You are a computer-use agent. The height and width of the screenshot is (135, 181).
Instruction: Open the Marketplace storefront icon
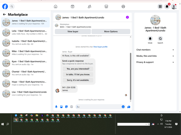pos(106,7)
